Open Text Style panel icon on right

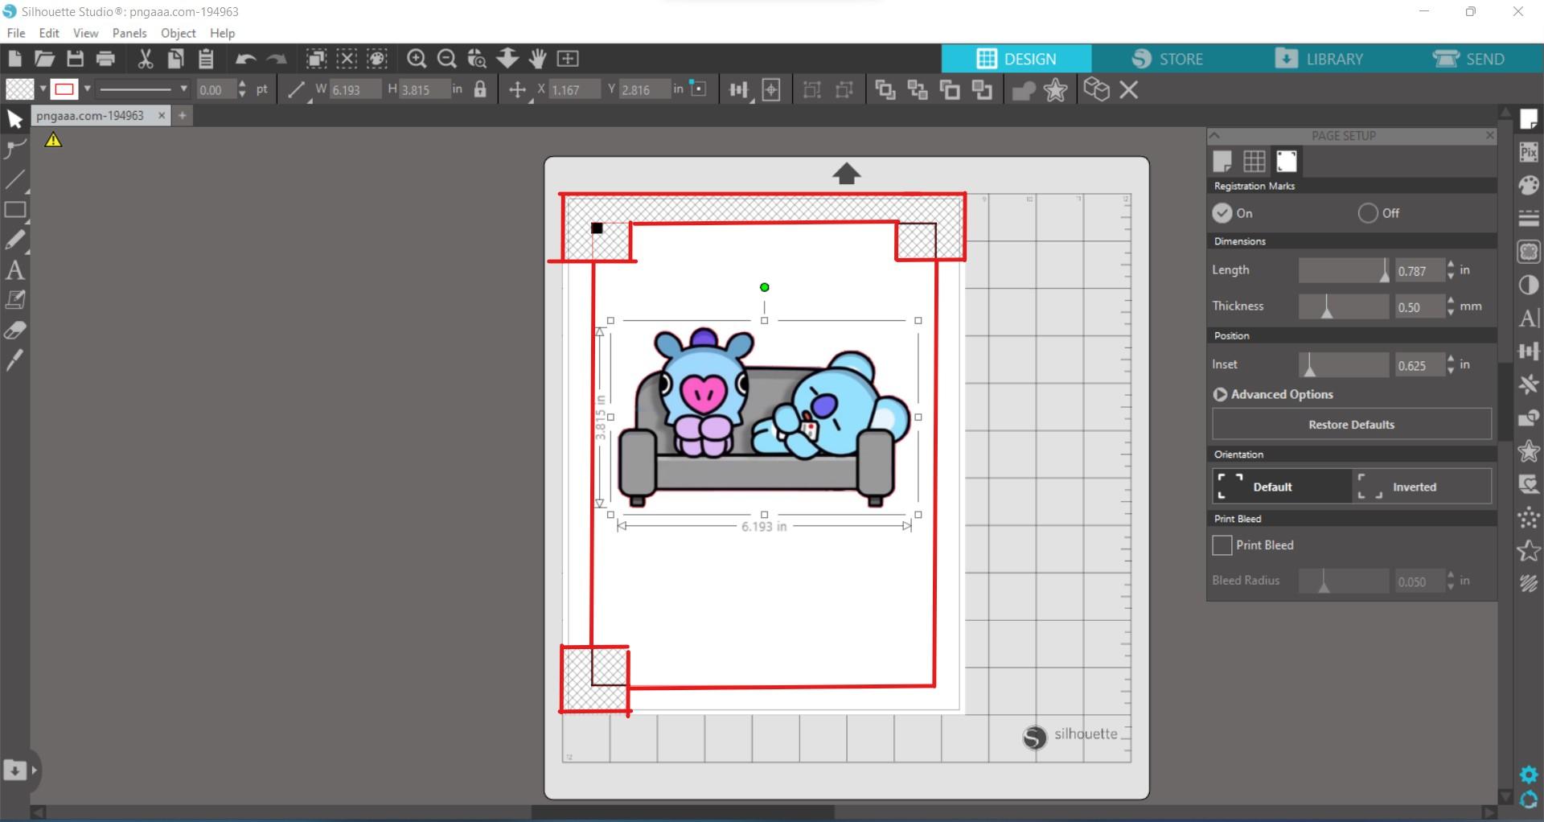coord(1529,318)
